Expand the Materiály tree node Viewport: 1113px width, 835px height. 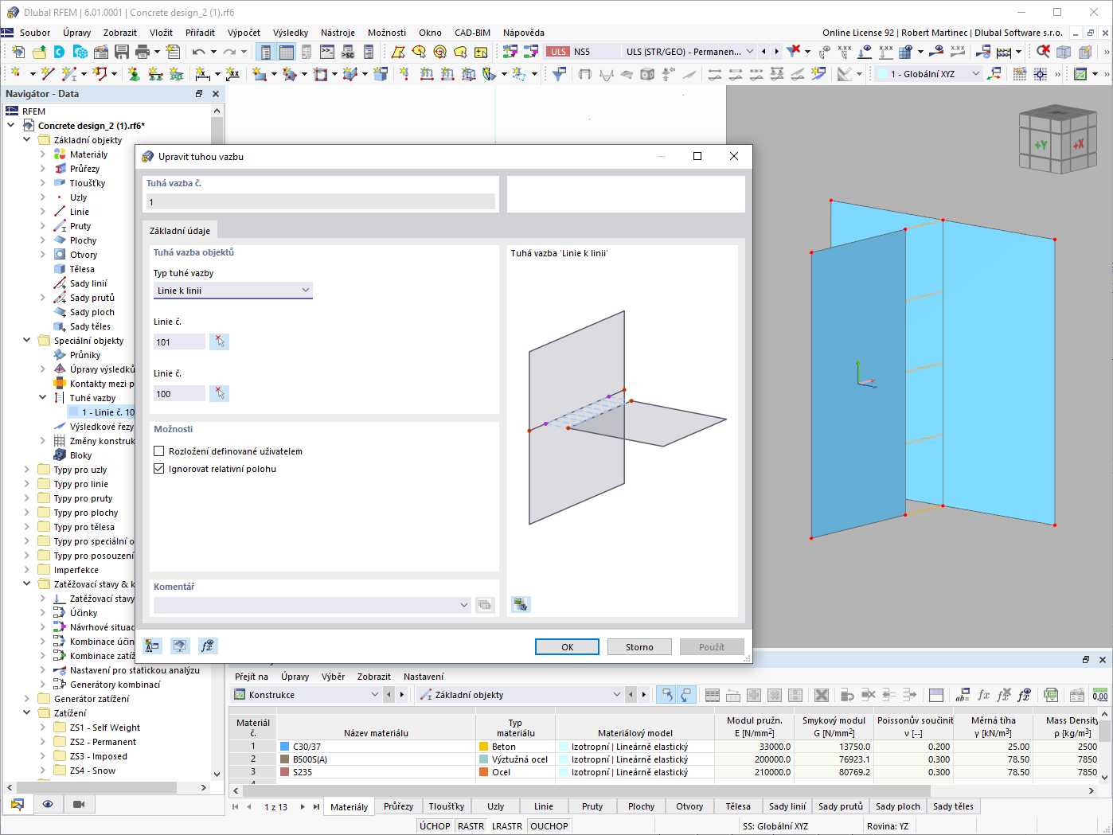(x=43, y=154)
